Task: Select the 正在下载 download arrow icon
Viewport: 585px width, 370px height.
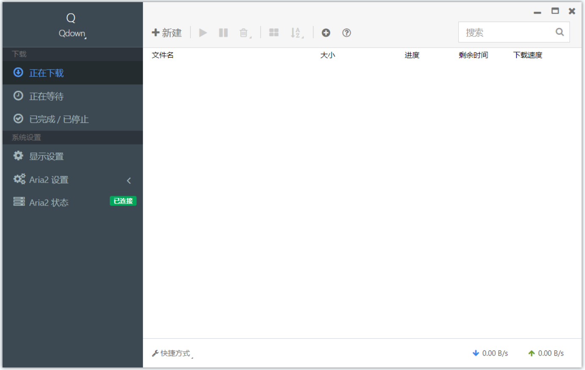Action: [18, 72]
